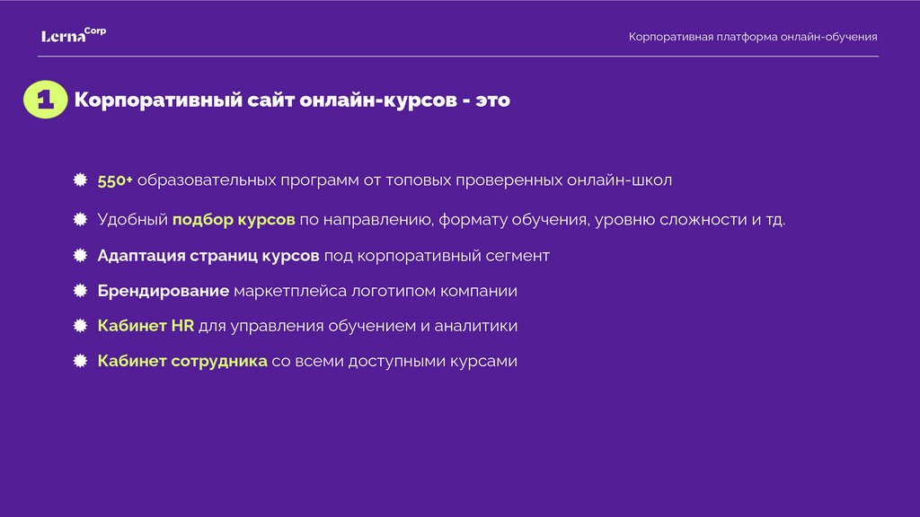Click text 'для управления обучением и аналитики'
Screen dimensions: 920x517
pyautogui.click(x=358, y=326)
